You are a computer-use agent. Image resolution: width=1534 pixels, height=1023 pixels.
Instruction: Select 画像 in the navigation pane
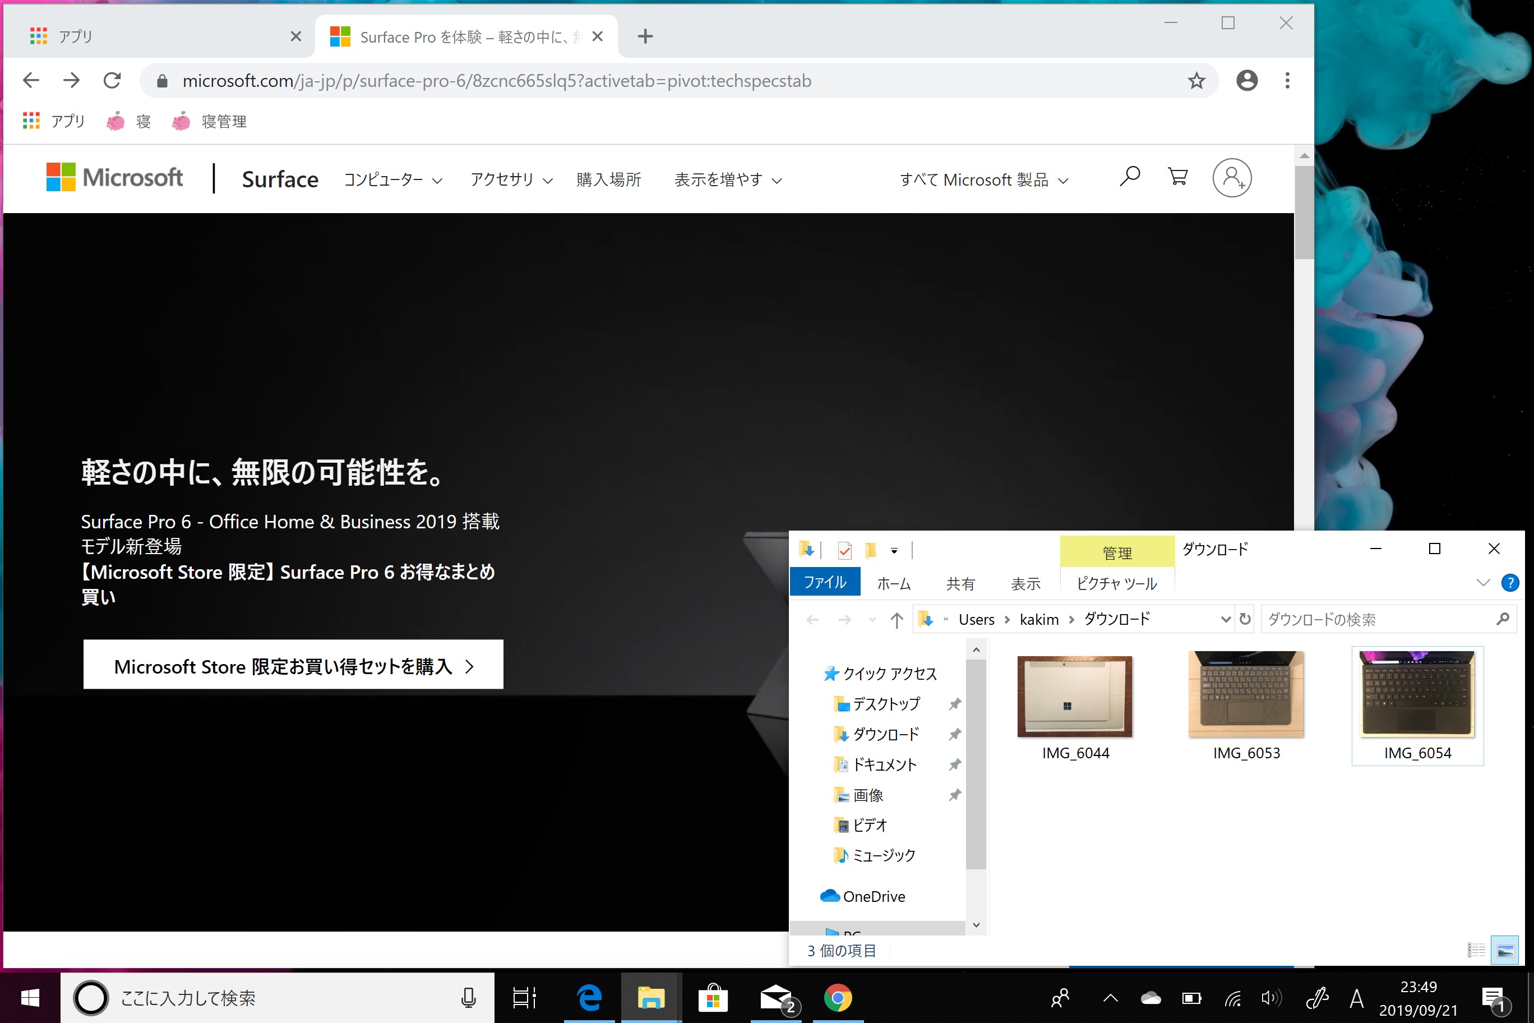tap(859, 795)
